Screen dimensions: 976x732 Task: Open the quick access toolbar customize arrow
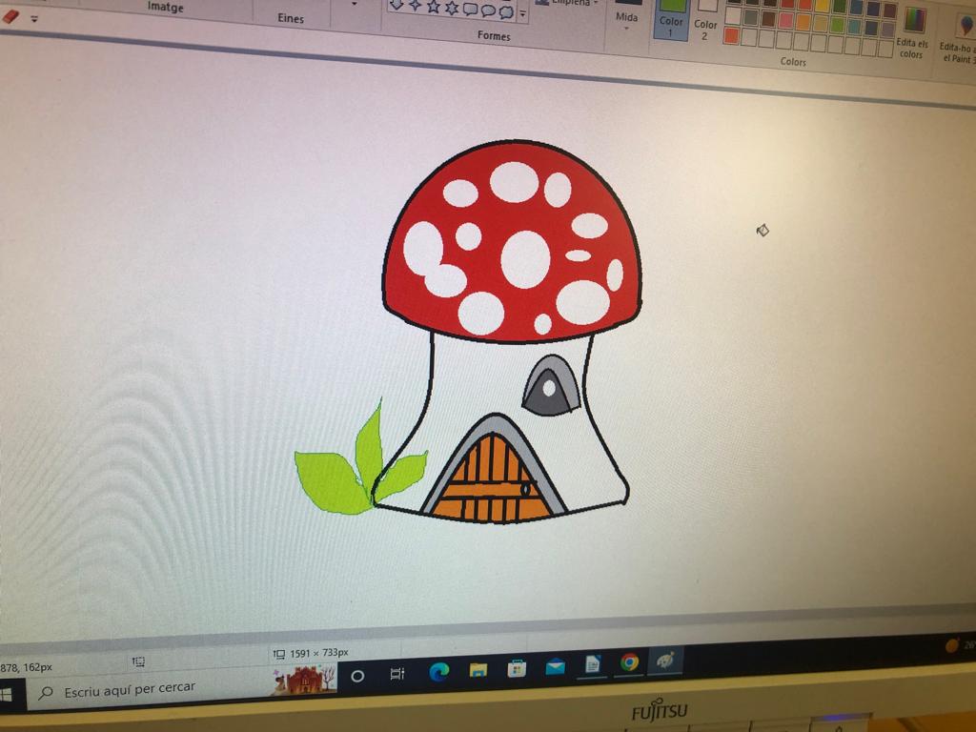tap(34, 18)
